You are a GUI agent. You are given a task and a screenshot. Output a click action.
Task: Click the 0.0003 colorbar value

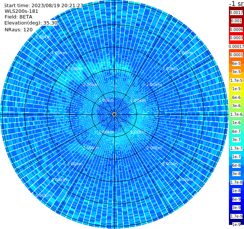(236, 38)
